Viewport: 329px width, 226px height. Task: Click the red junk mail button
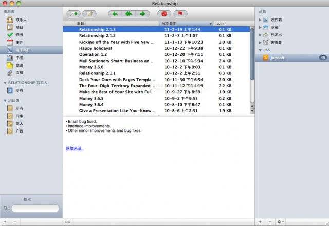(166, 14)
